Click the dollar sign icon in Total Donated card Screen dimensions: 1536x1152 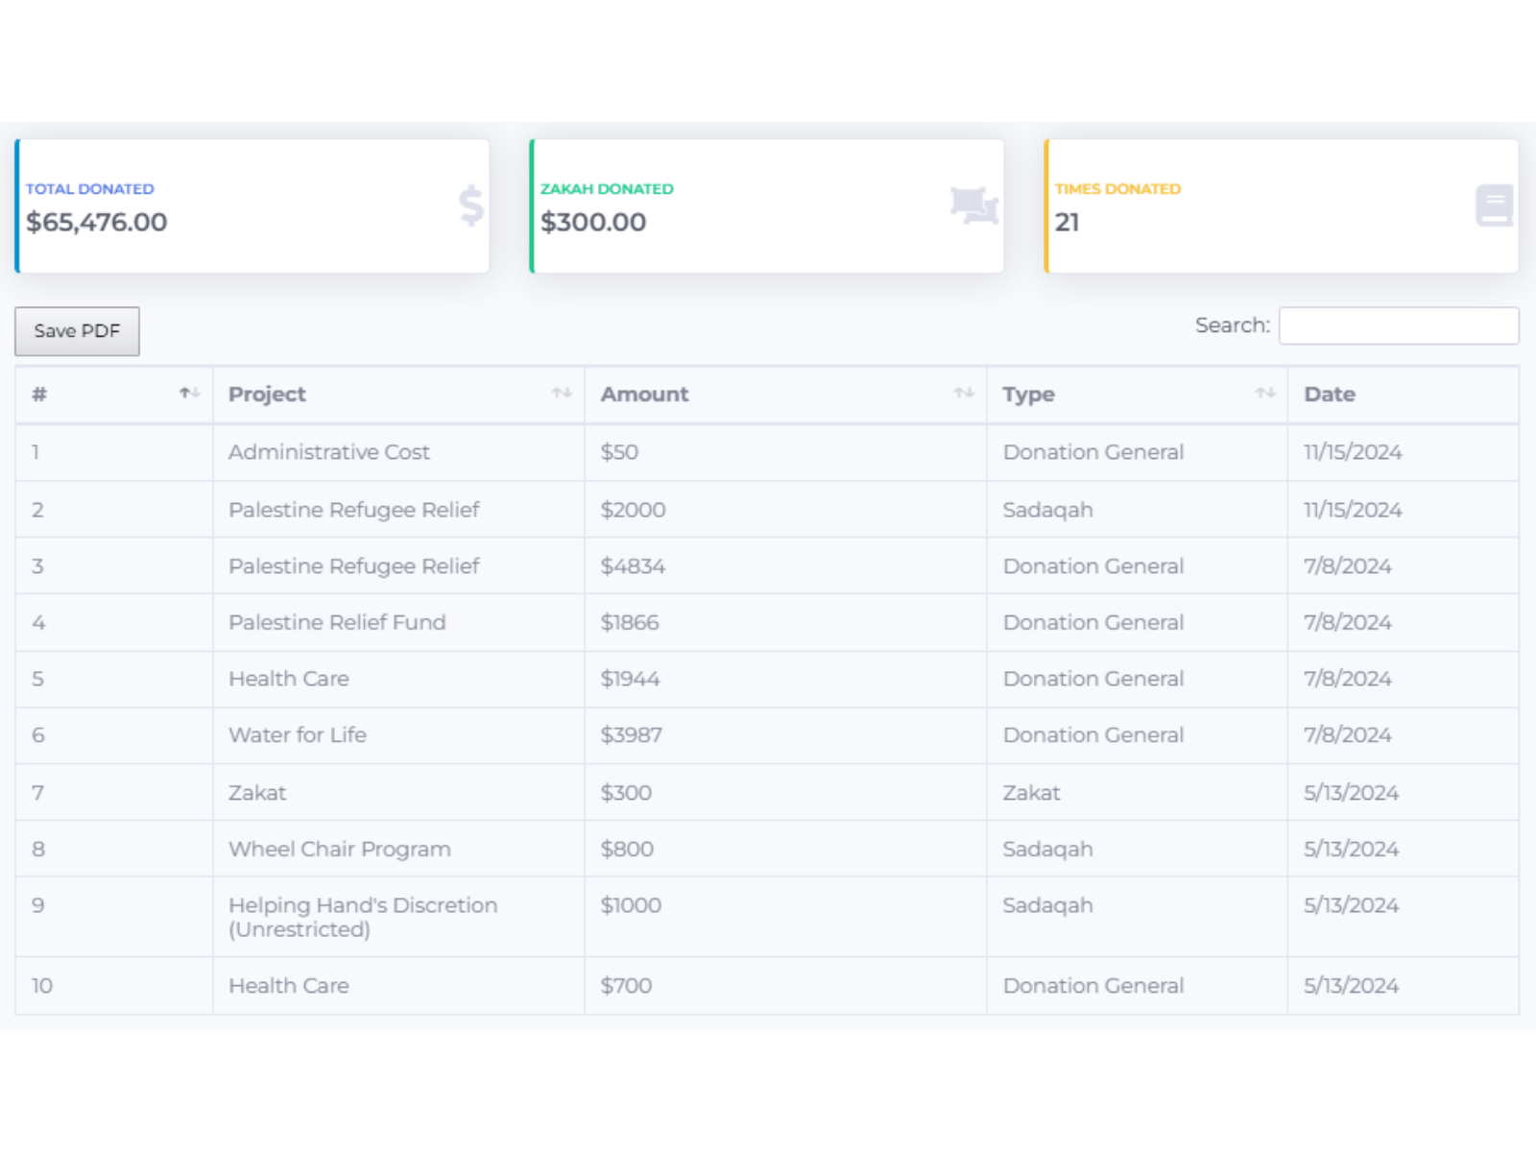coord(470,205)
